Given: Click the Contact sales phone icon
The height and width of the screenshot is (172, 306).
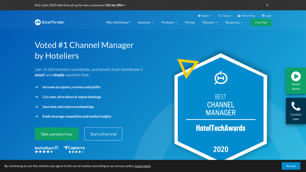Looking at the screenshot, I should tap(296, 106).
